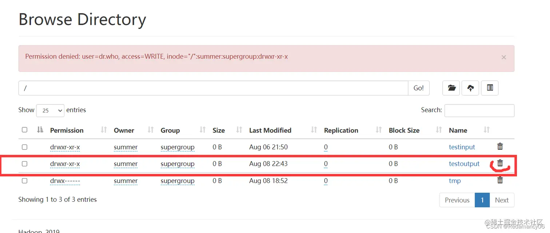Edit replication 0 on the testinput row

(326, 147)
